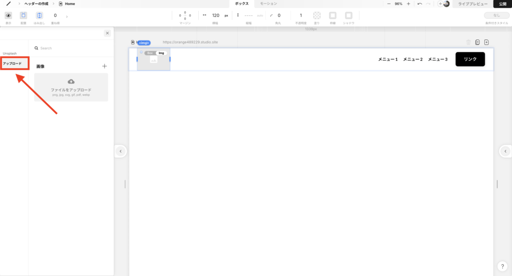Image resolution: width=512 pixels, height=276 pixels.
Task: Click the black リンク button
Action: (470, 59)
